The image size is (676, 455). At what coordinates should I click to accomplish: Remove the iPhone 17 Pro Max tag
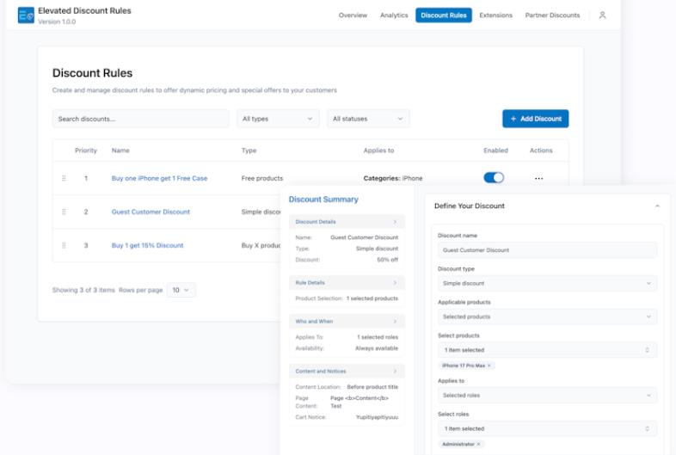pyautogui.click(x=489, y=366)
